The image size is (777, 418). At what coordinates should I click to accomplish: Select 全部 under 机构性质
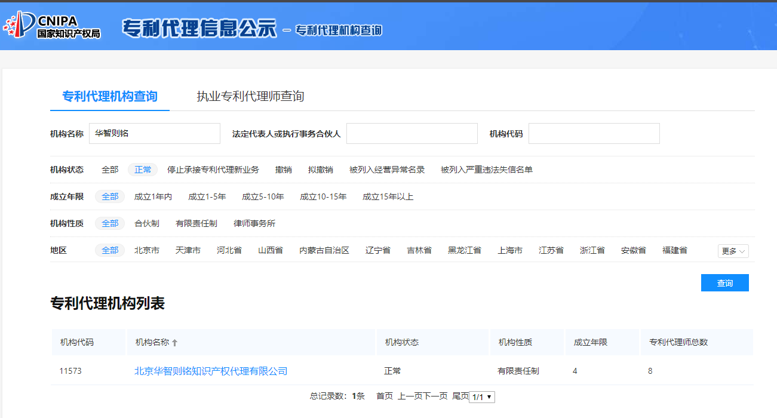[110, 223]
